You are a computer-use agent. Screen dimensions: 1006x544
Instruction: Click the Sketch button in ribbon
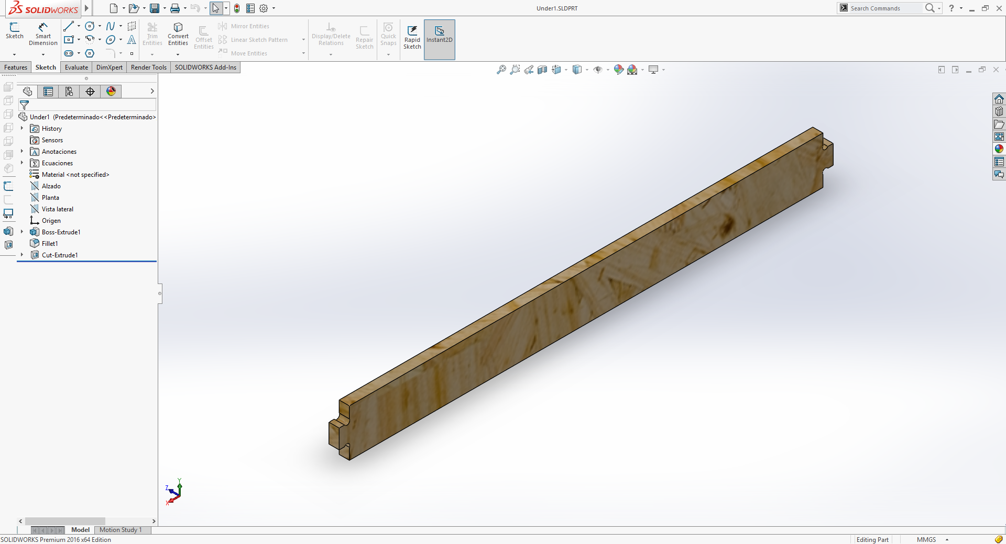click(x=15, y=31)
